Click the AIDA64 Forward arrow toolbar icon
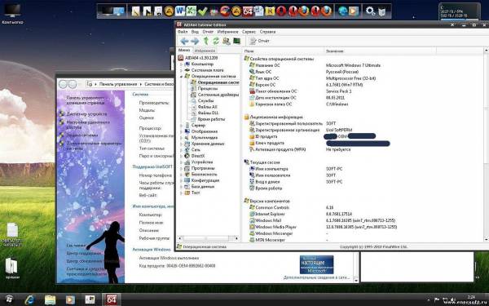Image resolution: width=489 pixels, height=306 pixels. [x=195, y=41]
